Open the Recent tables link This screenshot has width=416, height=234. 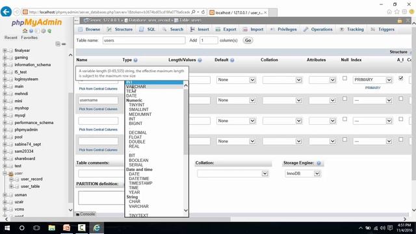pos(11,38)
